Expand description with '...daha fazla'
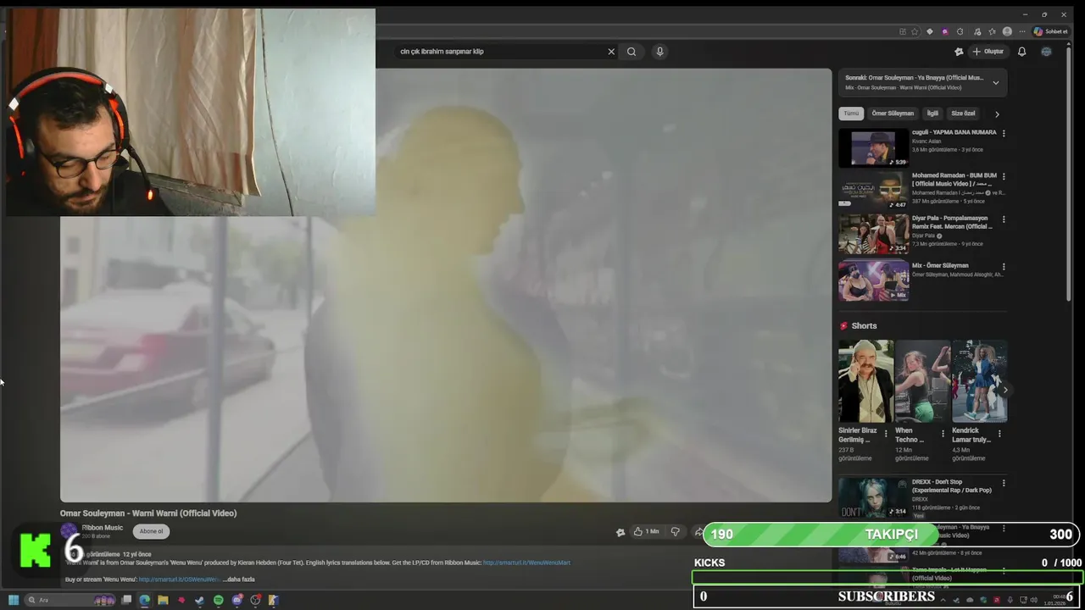1085x610 pixels. coord(238,579)
